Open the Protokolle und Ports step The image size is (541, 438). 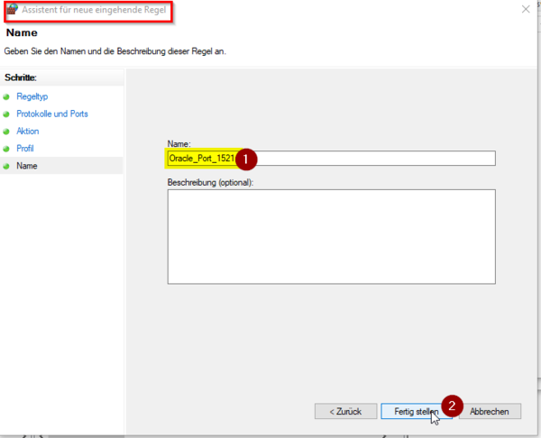point(51,114)
